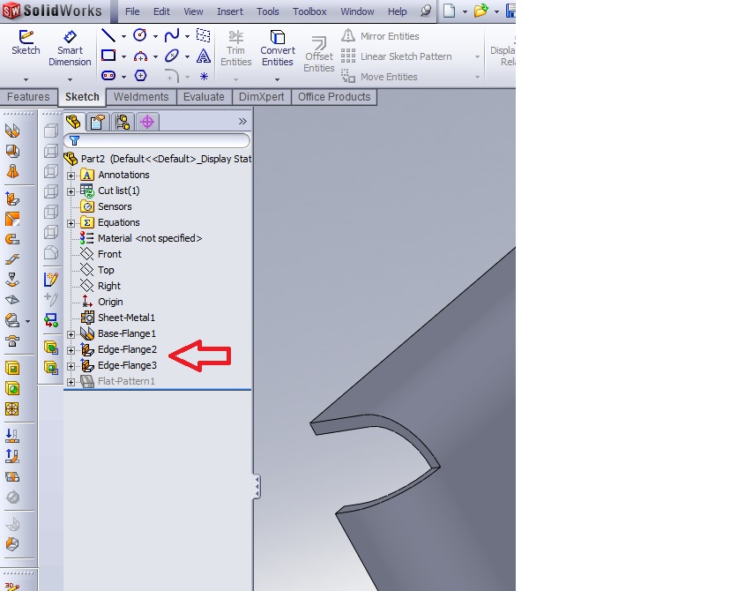Click Move Entities in the ribbon

point(379,77)
